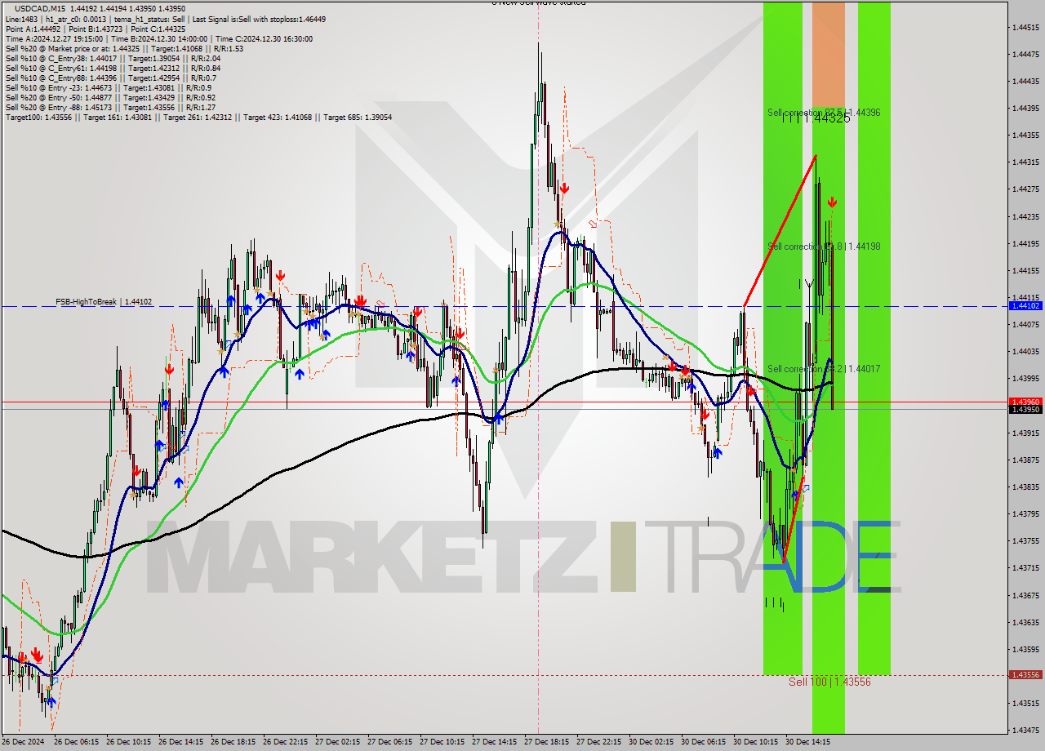Click the '27 Dec 22:15' time axis label
Screen dimensions: 1045x751
(x=598, y=742)
